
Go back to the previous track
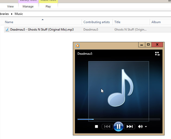(x=107, y=127)
